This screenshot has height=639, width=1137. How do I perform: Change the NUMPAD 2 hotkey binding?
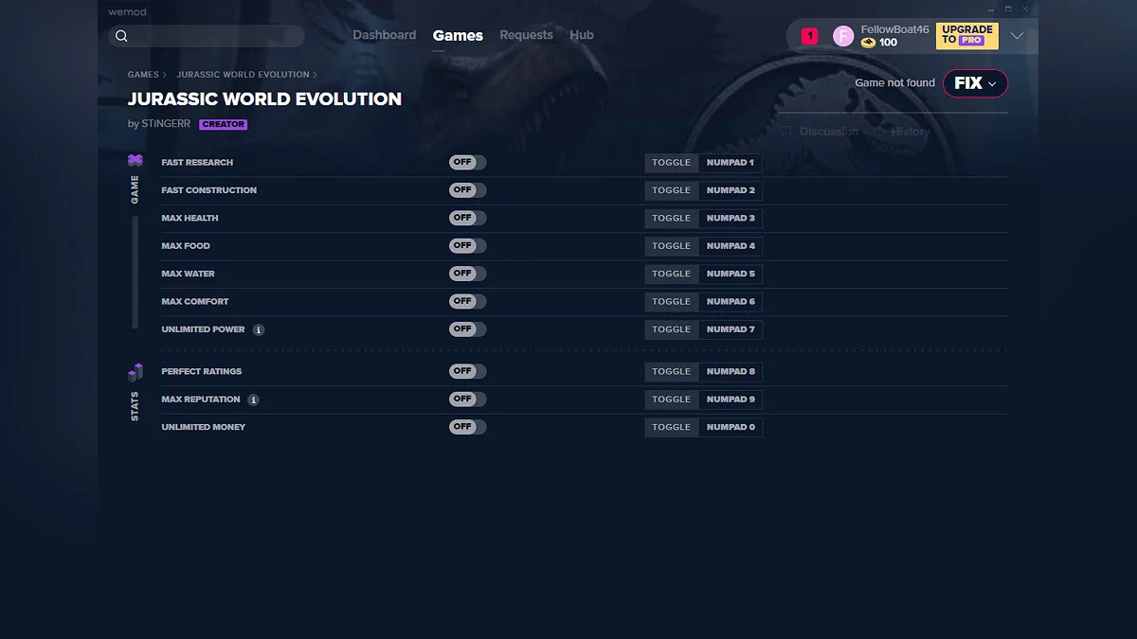(x=731, y=190)
